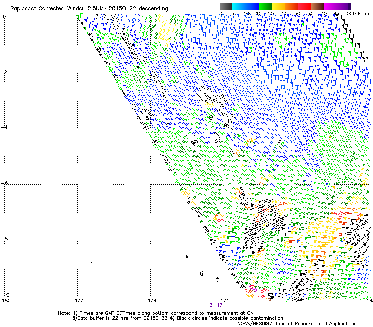Click the red 30-35 knots legend swatch

304,6
